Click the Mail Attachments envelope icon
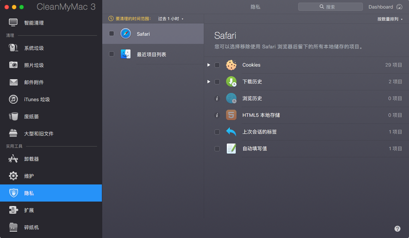The width and height of the screenshot is (409, 238). pyautogui.click(x=13, y=82)
